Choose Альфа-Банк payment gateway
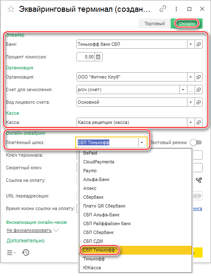The image size is (211, 276). click(x=135, y=179)
